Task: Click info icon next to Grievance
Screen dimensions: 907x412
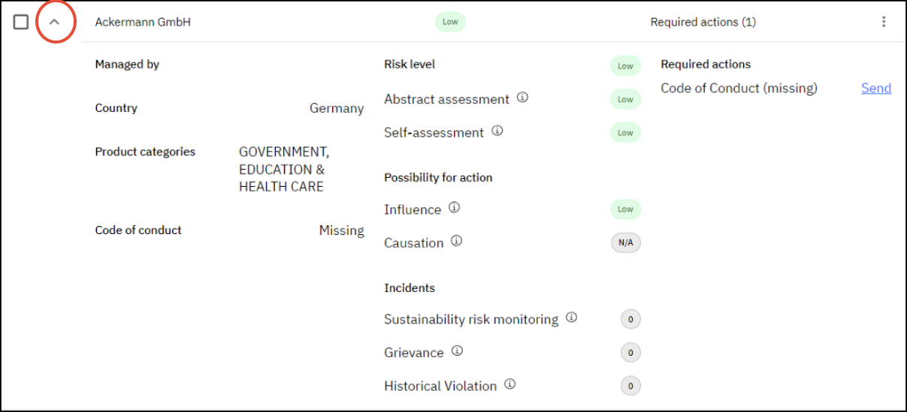Action: click(457, 350)
